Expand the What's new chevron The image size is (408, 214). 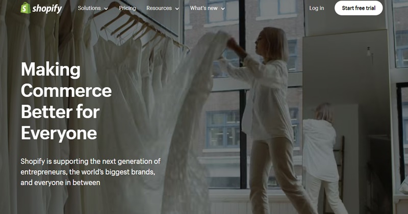223,9
